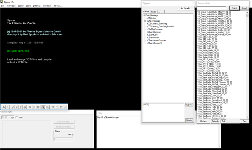Image resolution: width=252 pixels, height=150 pixels.
Task: Select zCEventMover tree item
Action: (153, 37)
